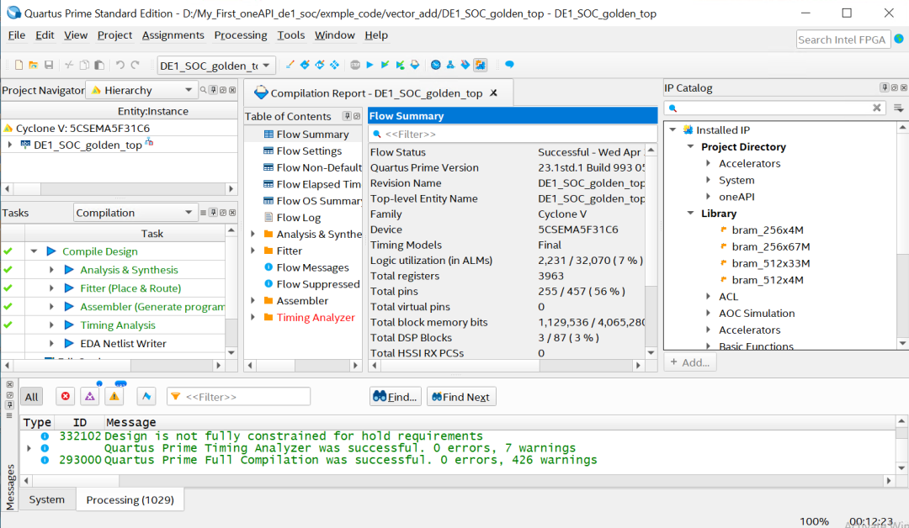Screen dimensions: 909x528
Task: Open the Assignments menu
Action: tap(173, 35)
